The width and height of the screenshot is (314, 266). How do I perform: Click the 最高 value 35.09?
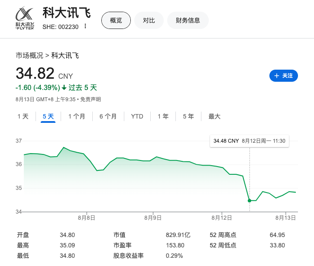point(67,245)
